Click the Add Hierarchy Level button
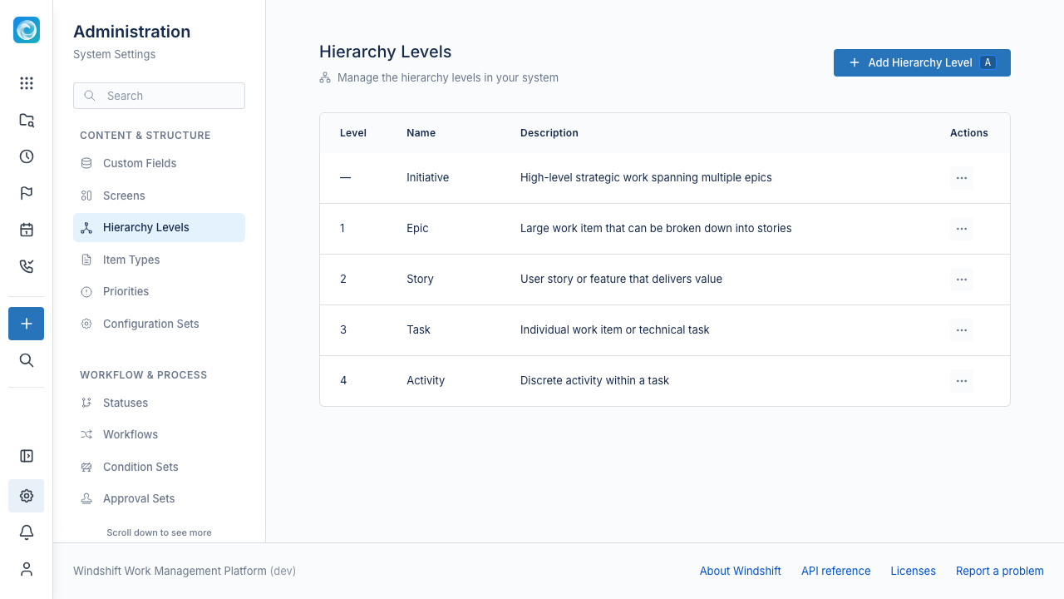The height and width of the screenshot is (599, 1064). tap(922, 62)
